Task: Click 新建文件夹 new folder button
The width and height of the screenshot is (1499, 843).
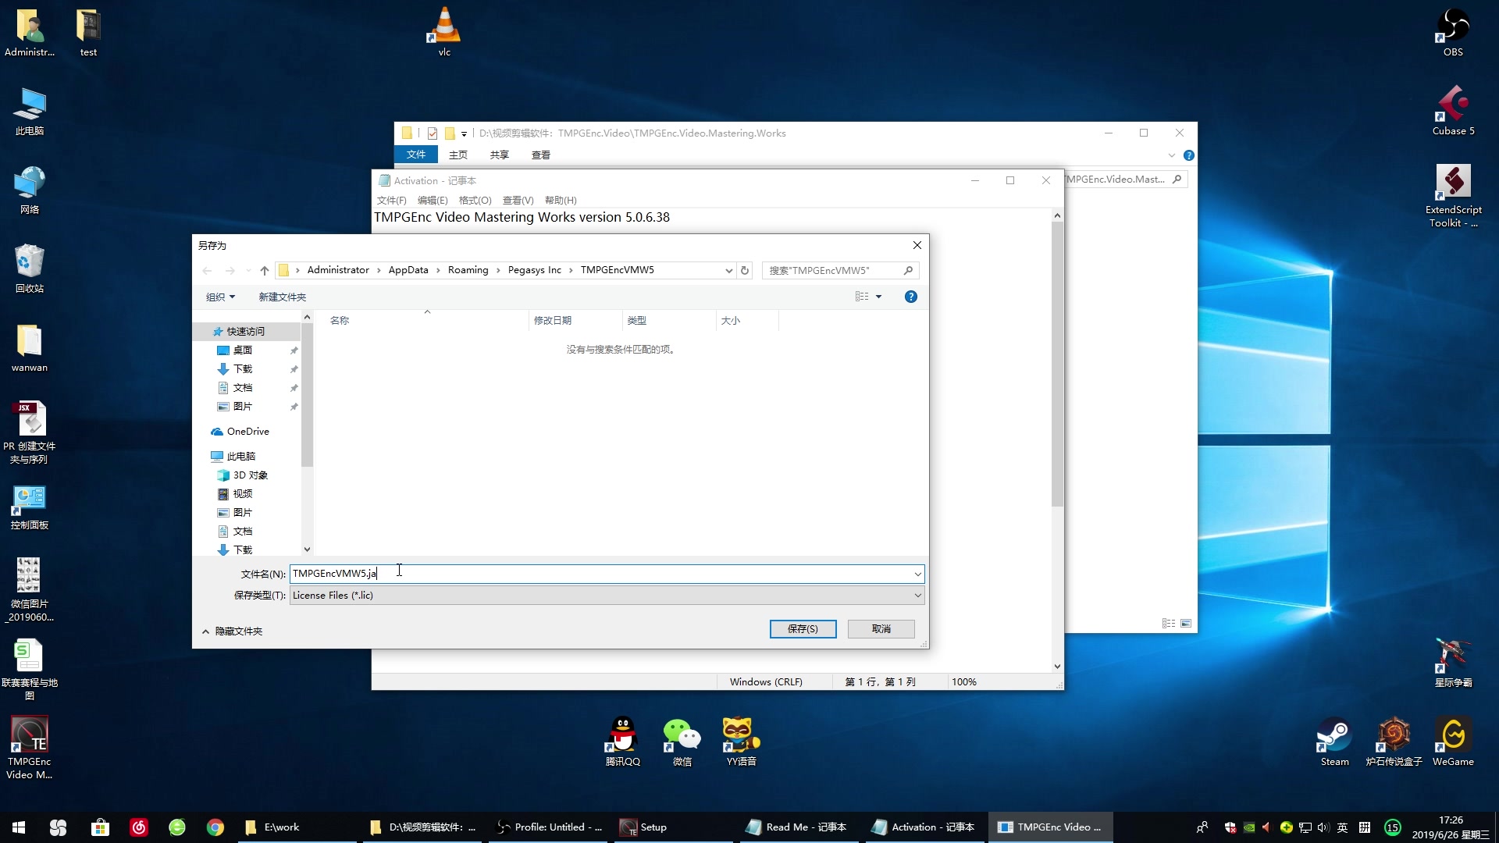Action: (282, 297)
